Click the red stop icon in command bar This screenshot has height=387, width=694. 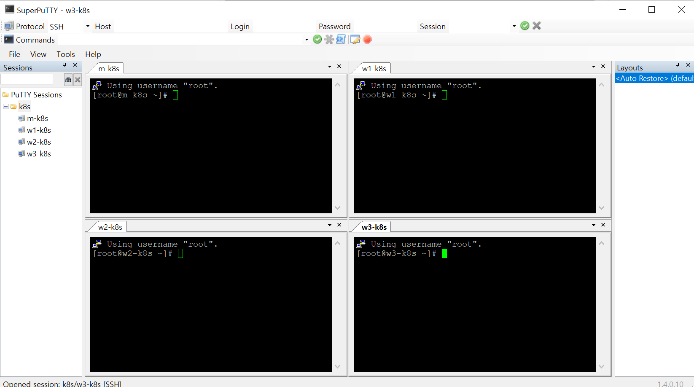point(367,39)
